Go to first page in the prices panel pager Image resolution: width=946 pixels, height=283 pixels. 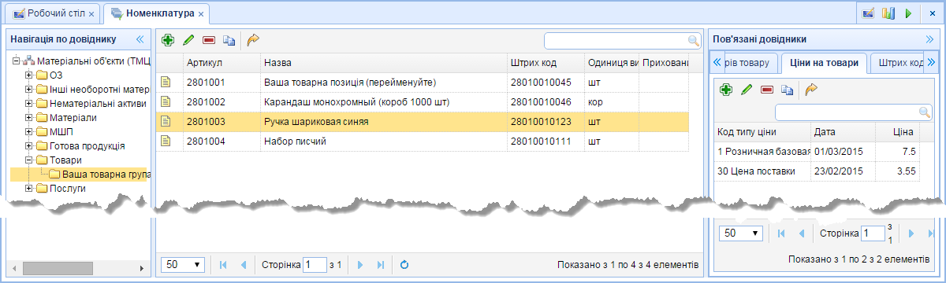click(x=781, y=233)
